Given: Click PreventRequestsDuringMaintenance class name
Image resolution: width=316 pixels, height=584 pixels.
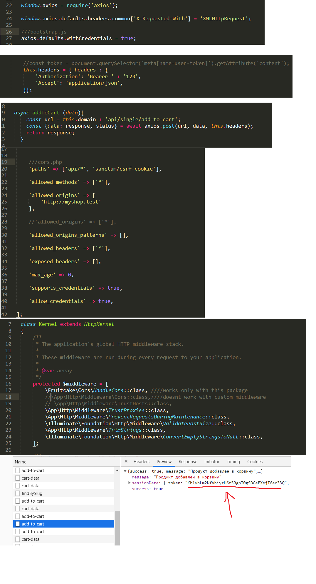Looking at the screenshot, I should click(x=157, y=417).
